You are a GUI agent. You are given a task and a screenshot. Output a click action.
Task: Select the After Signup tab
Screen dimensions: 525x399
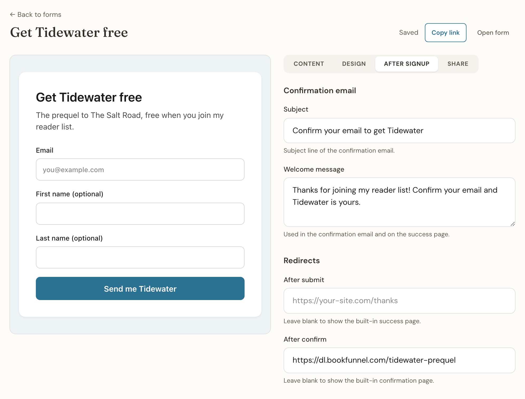(x=406, y=64)
